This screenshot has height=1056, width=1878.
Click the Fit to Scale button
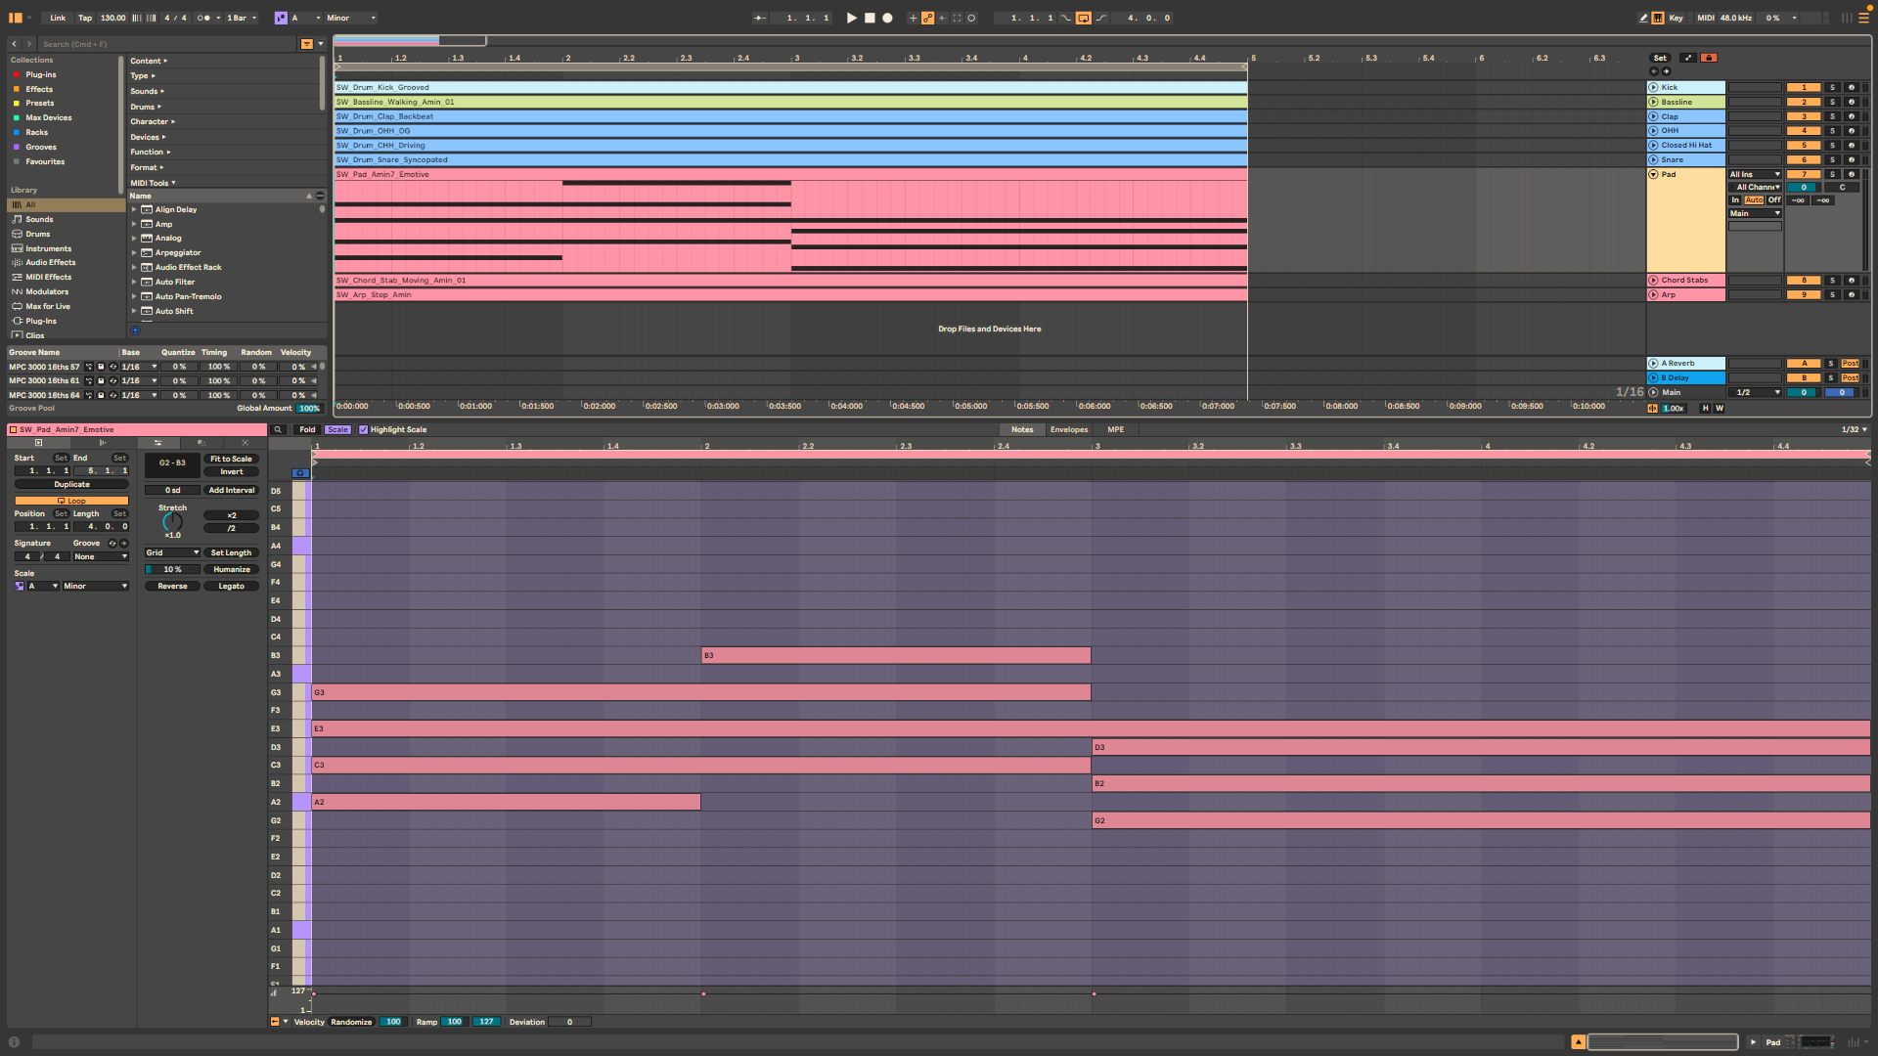231,459
